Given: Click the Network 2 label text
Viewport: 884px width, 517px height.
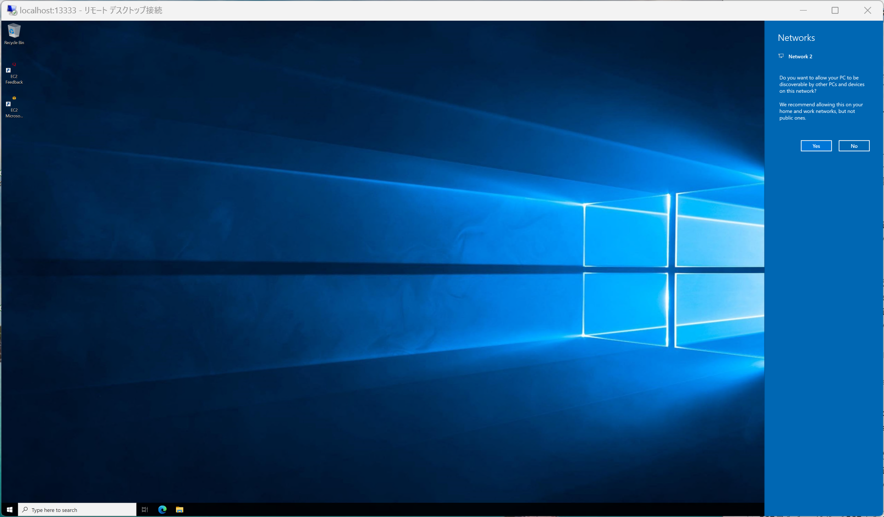Looking at the screenshot, I should (x=800, y=56).
